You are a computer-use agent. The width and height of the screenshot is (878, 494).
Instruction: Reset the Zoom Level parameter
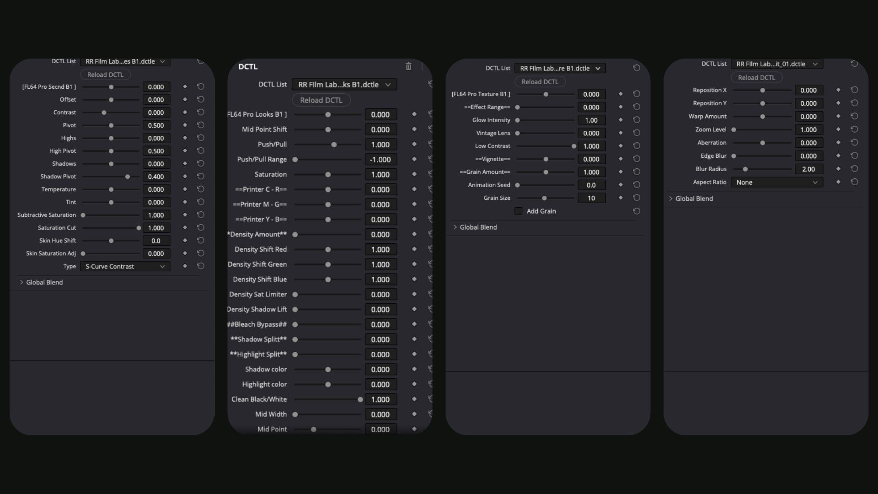coord(854,129)
